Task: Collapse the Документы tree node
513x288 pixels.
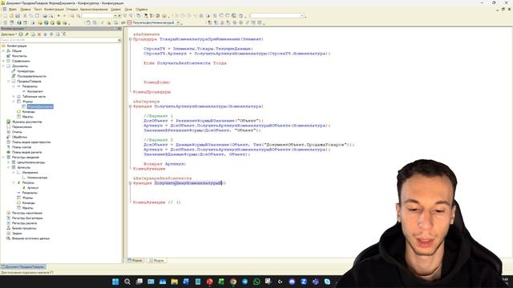Action: pyautogui.click(x=3, y=66)
